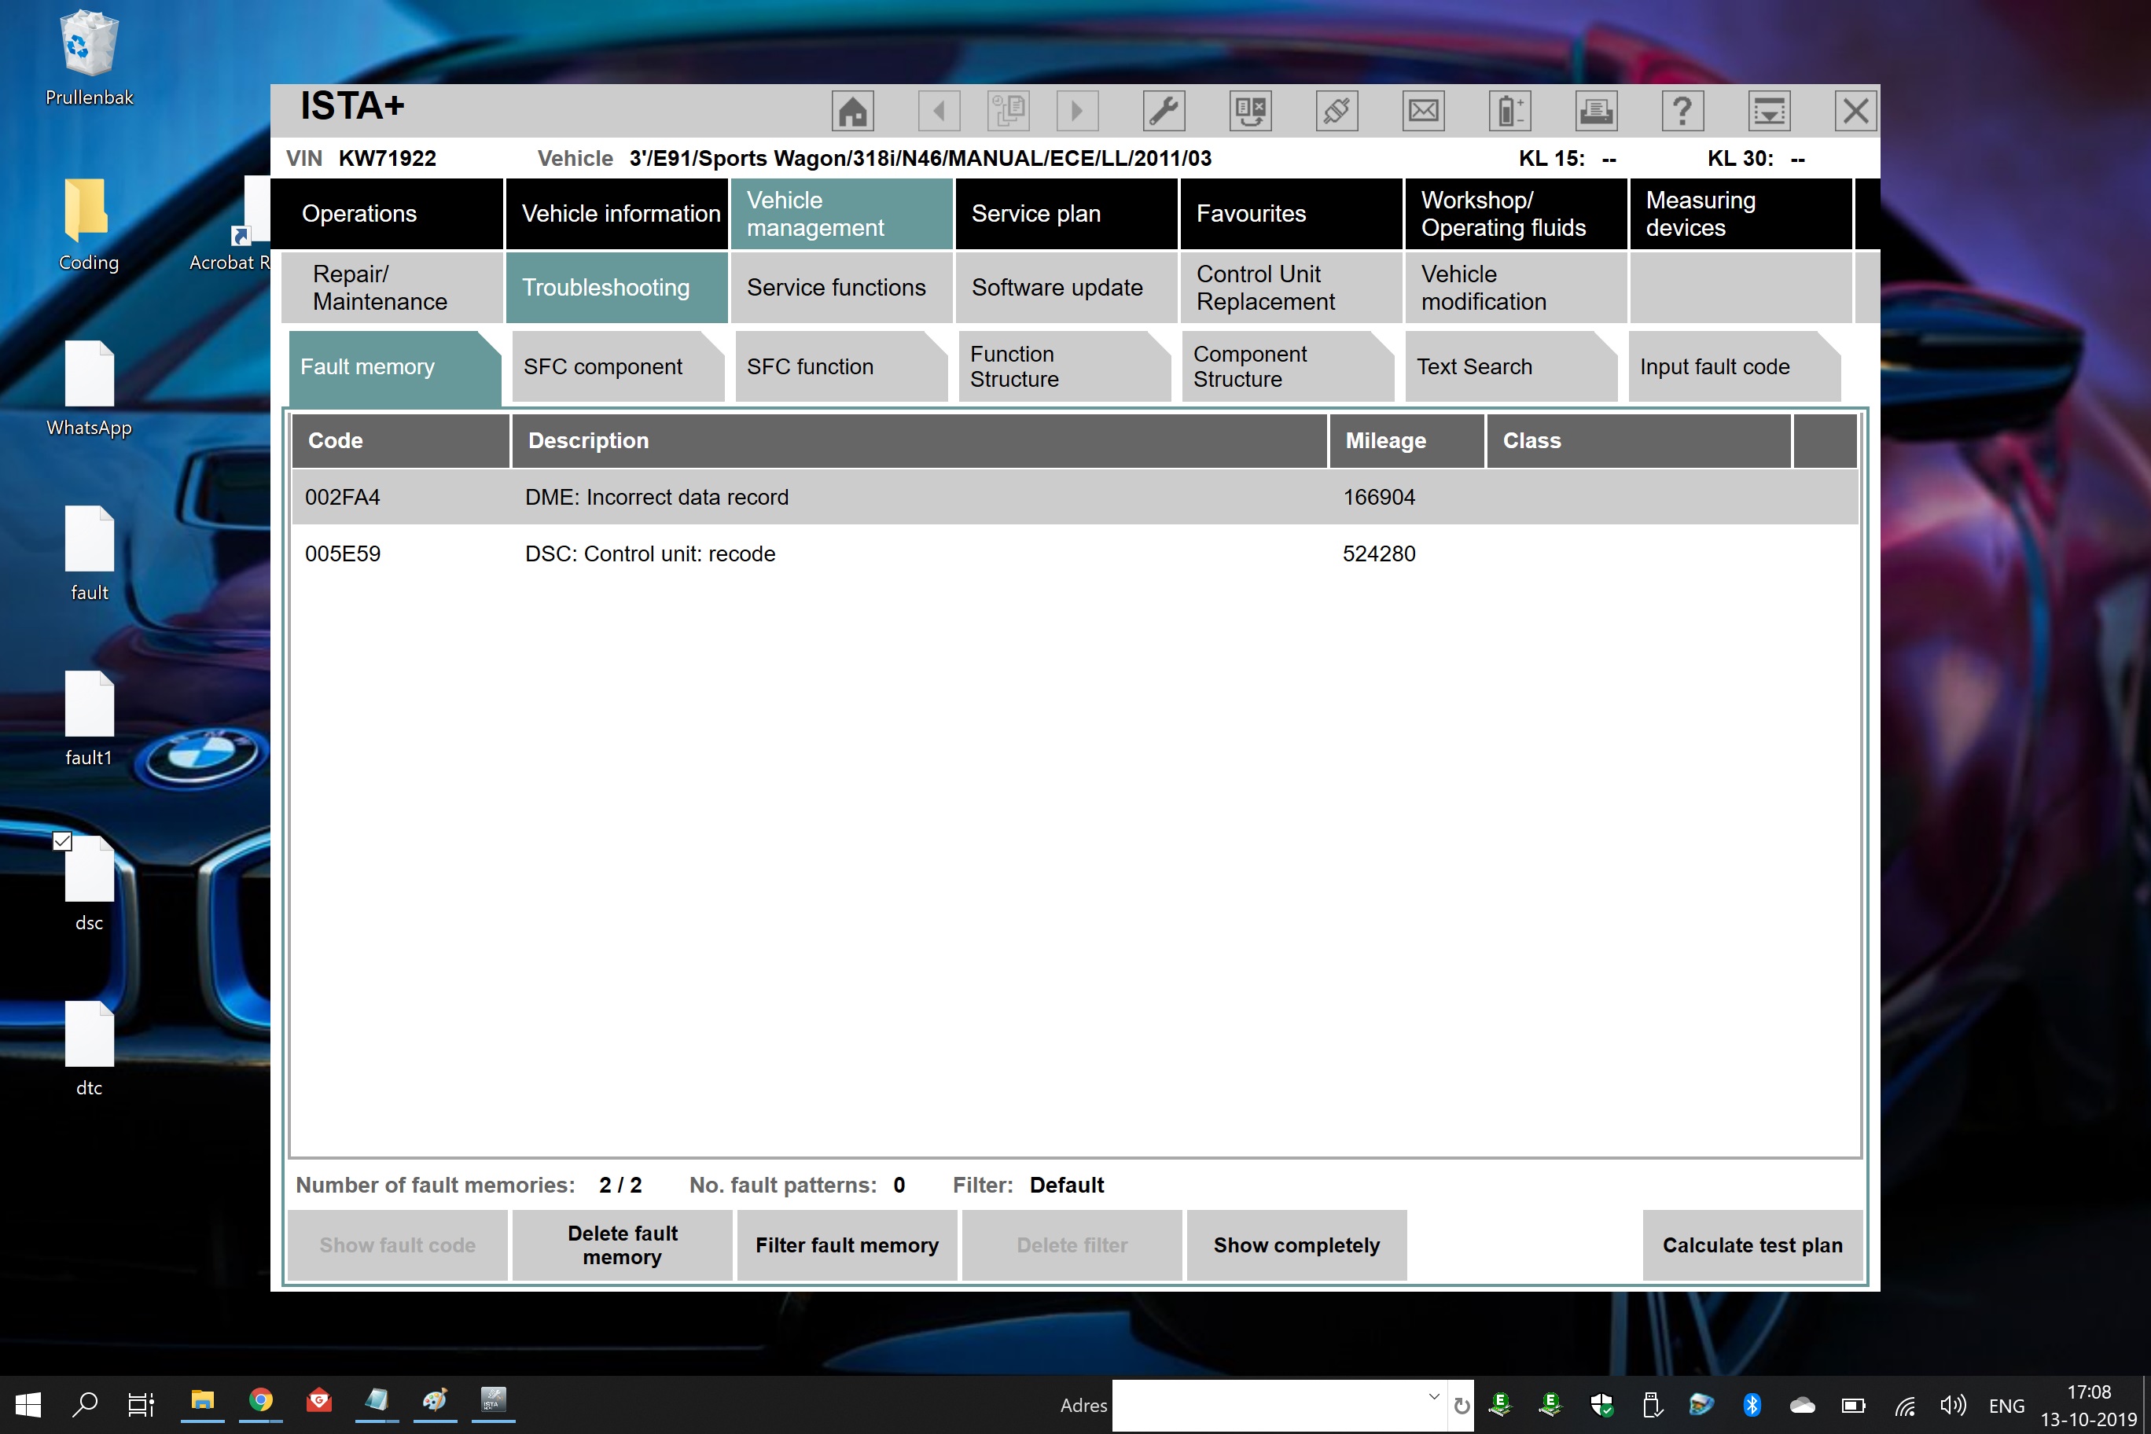The image size is (2151, 1434).
Task: Open the Service functions sub-tab
Action: 841,288
